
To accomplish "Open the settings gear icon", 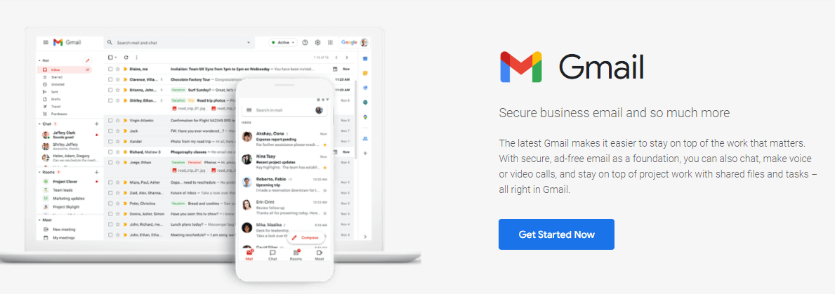I will 317,43.
